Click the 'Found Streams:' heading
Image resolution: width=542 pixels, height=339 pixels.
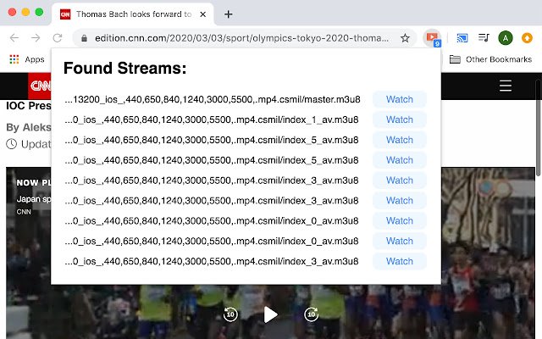[x=124, y=68]
